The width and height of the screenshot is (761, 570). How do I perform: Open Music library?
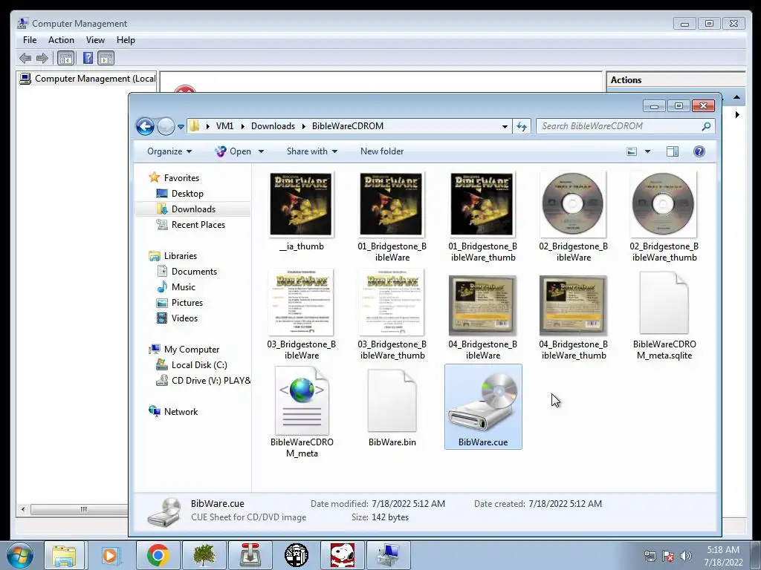click(183, 287)
